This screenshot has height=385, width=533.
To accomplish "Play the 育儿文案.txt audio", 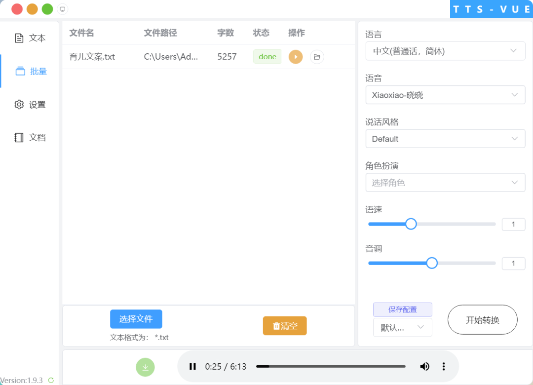I will click(x=296, y=57).
